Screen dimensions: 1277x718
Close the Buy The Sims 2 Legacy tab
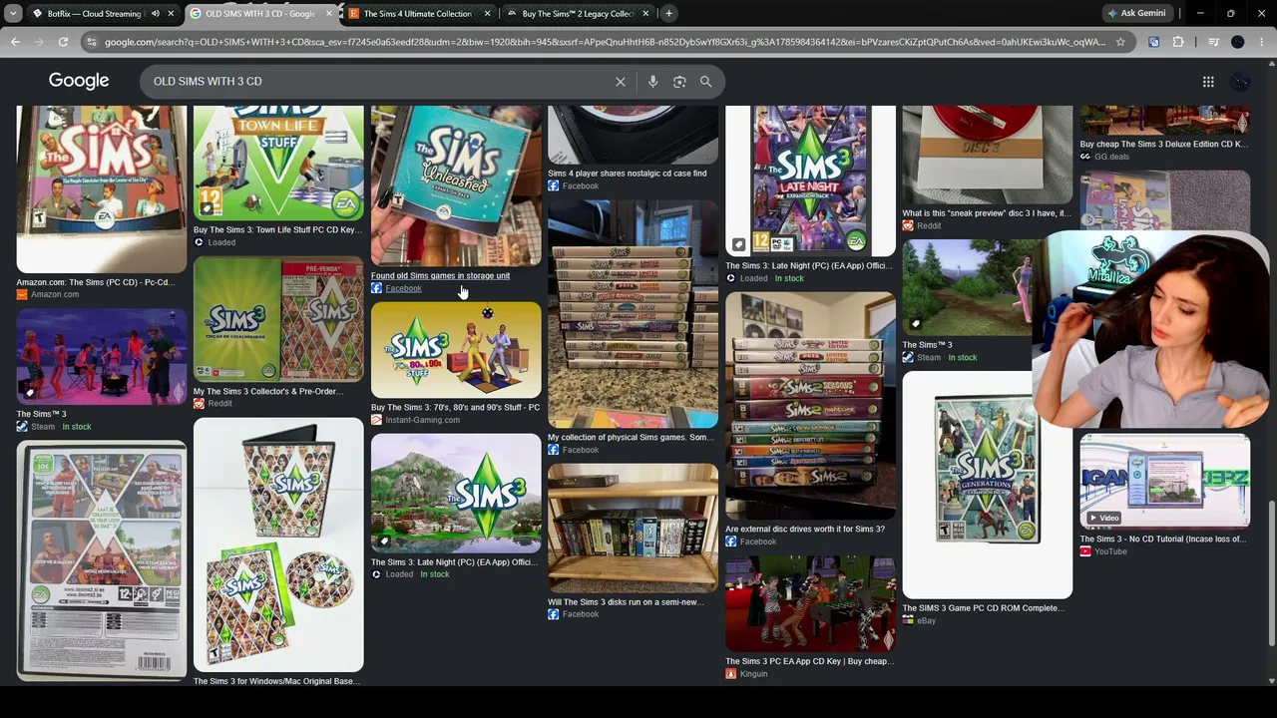point(646,14)
